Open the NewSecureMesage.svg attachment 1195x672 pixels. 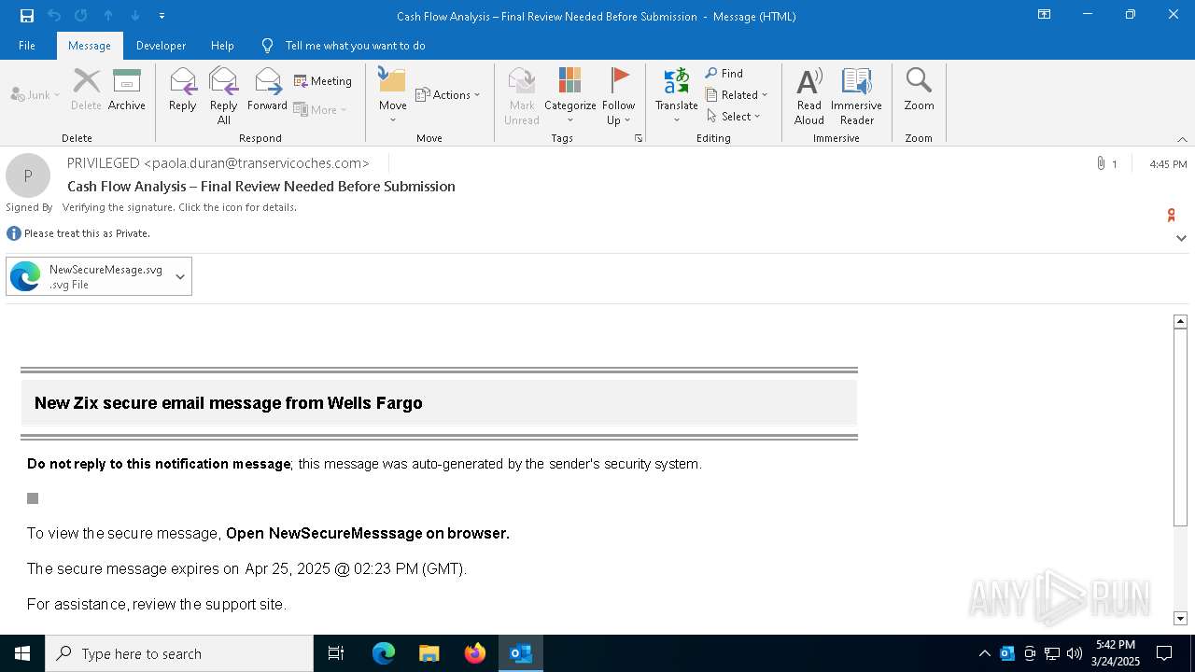click(87, 276)
